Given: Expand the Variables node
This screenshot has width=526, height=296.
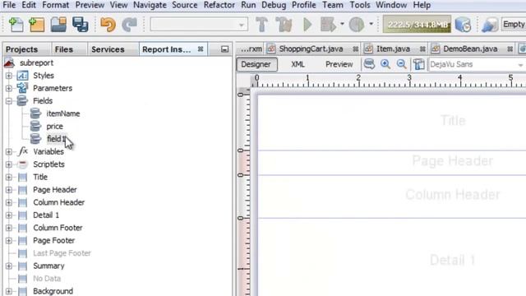Looking at the screenshot, I should (x=9, y=151).
